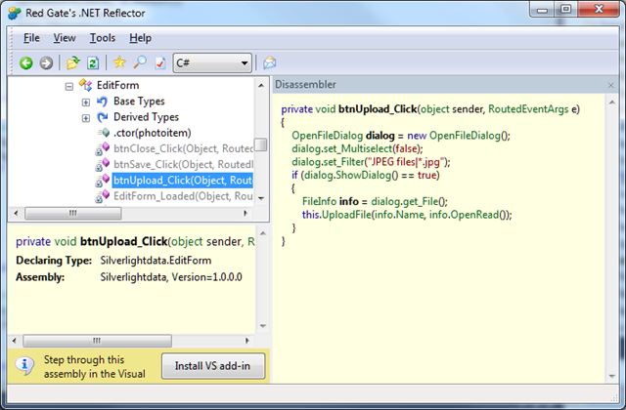Screen dimensions: 626x410
Task: Open the View menu
Action: click(x=65, y=38)
